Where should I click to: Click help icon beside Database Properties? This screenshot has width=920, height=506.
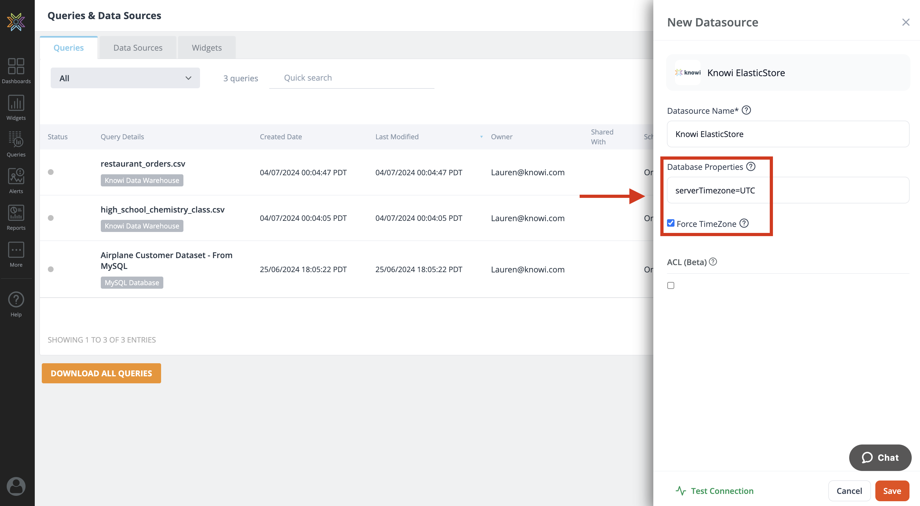click(751, 167)
